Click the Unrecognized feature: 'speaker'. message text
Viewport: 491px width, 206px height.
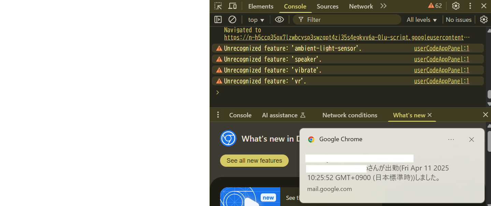point(273,59)
